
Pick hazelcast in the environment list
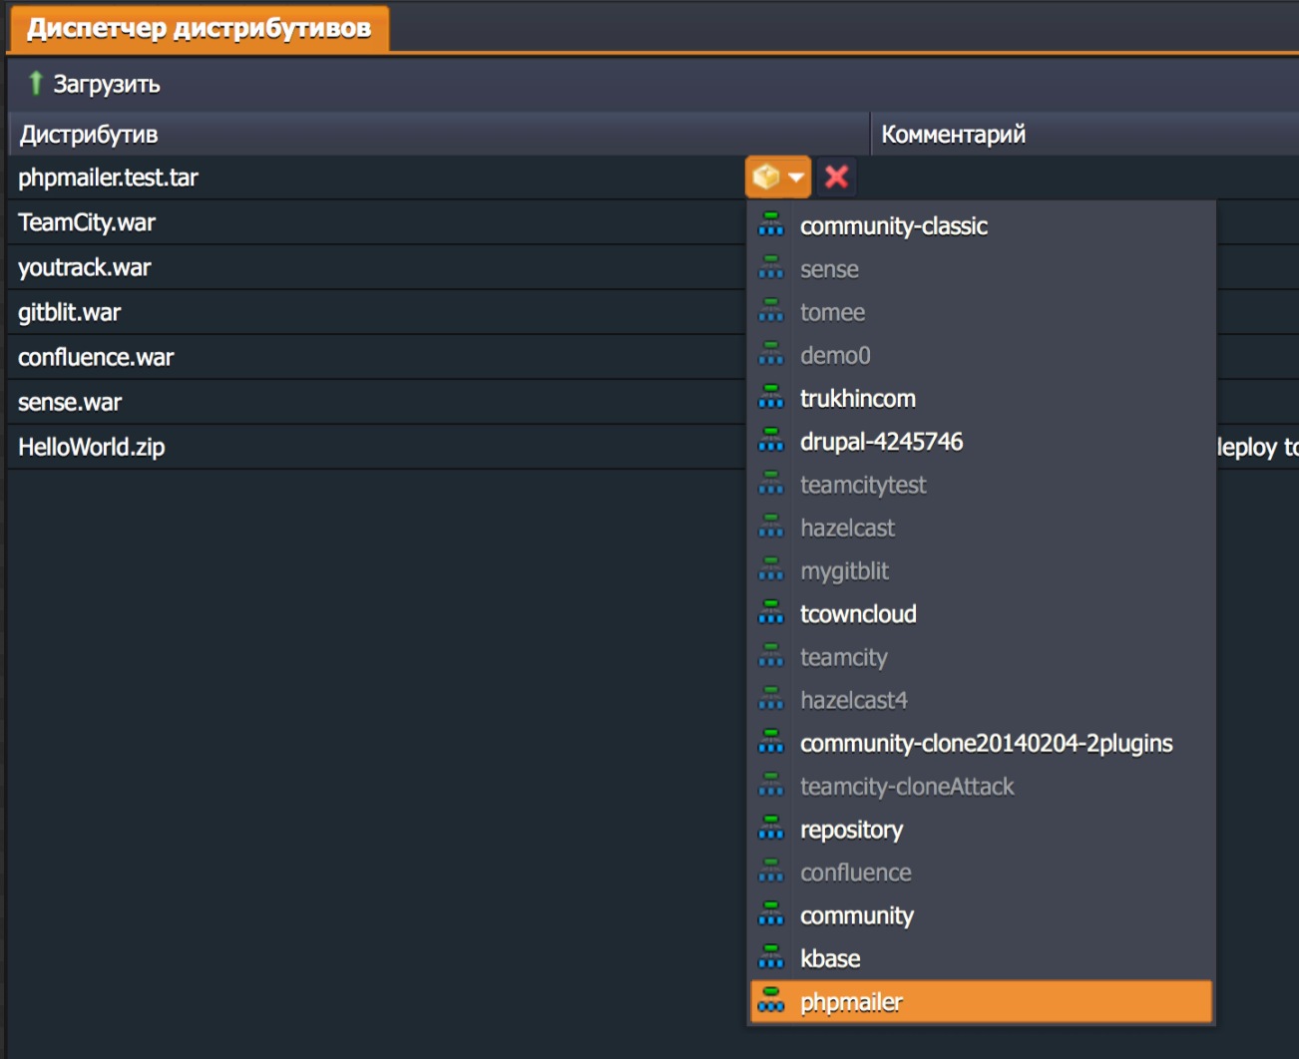click(982, 528)
